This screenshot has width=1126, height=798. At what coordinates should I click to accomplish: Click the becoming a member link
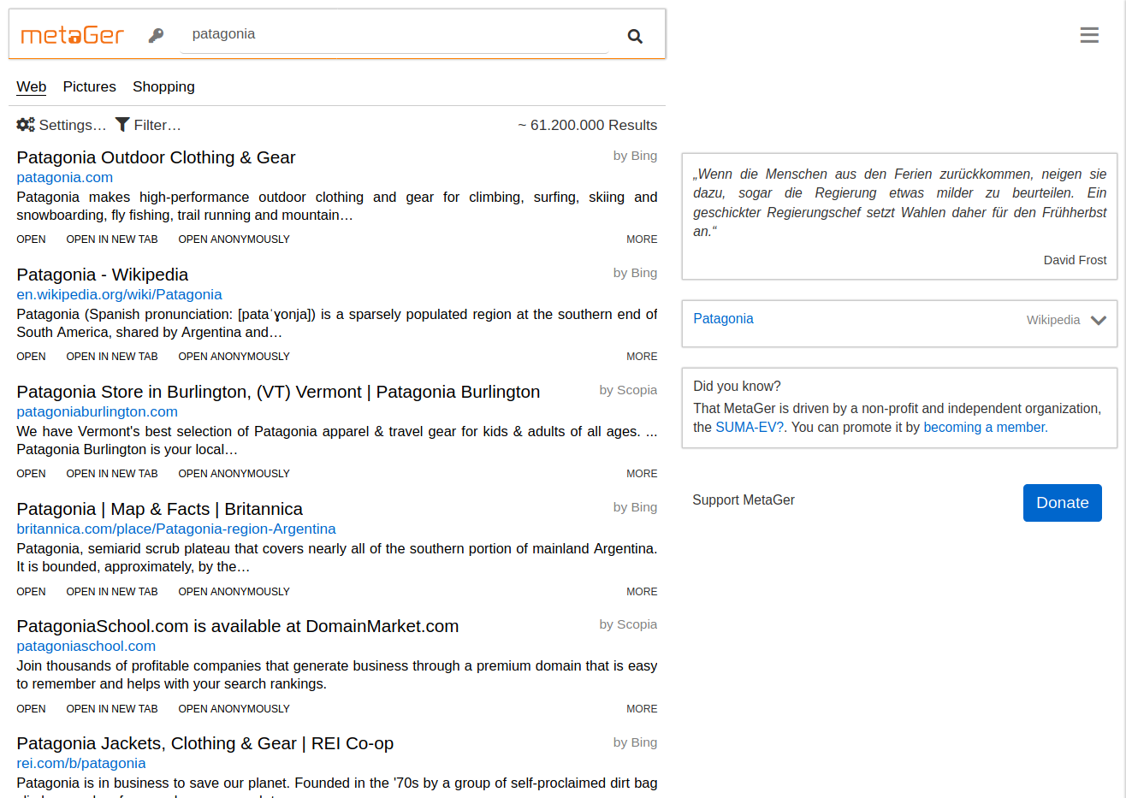tap(984, 427)
